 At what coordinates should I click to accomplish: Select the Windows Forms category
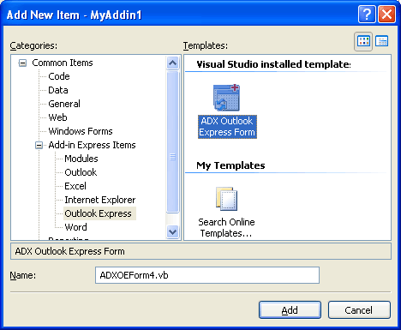(81, 131)
